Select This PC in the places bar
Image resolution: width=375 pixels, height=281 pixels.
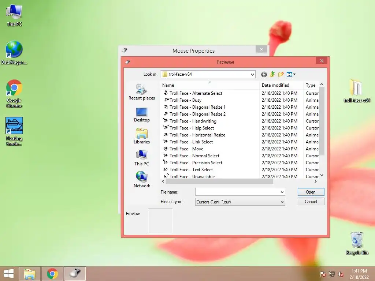[x=142, y=158]
